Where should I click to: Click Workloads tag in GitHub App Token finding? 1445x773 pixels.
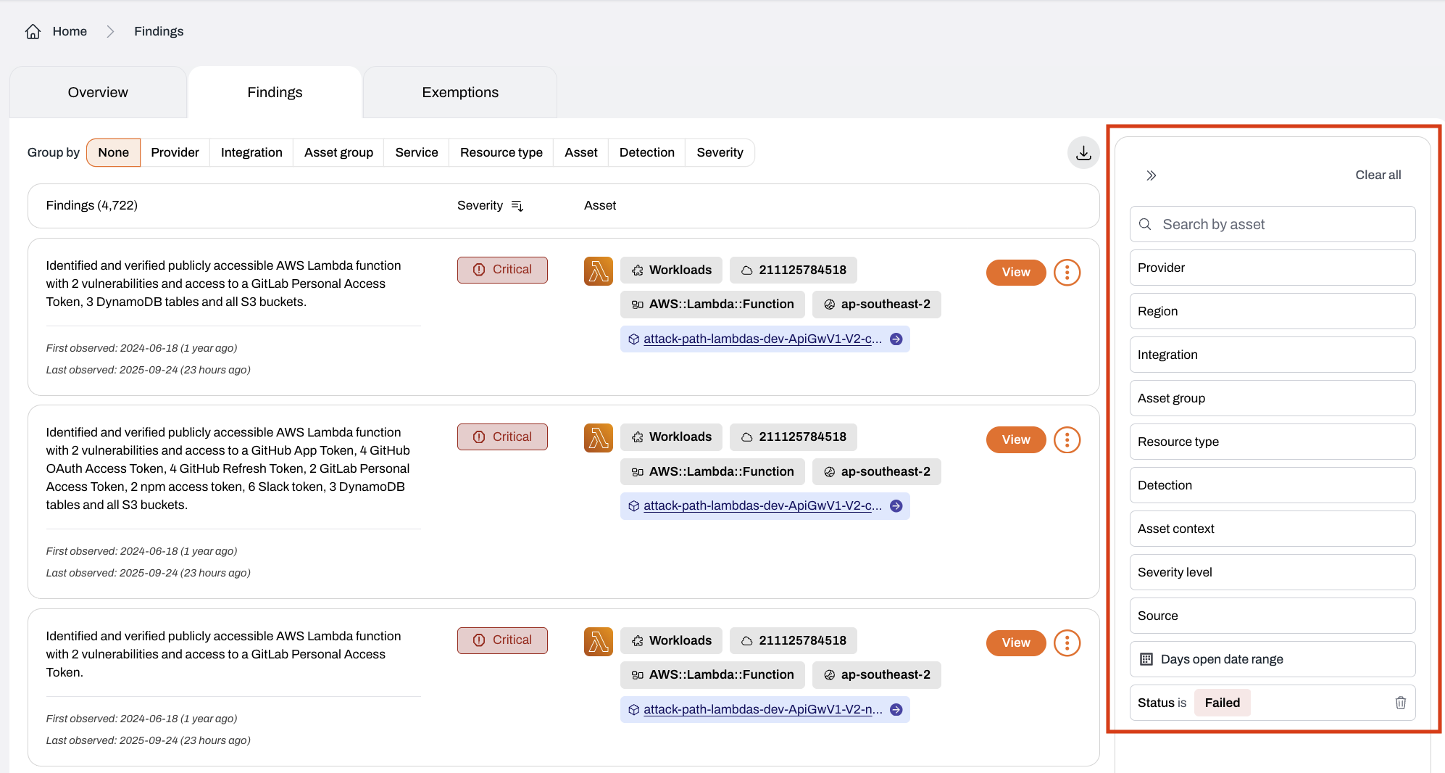pos(671,437)
